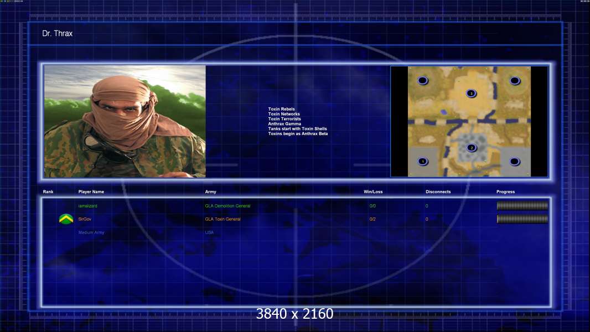Click the GLA Toxin General army text
This screenshot has width=590, height=332.
tap(222, 219)
